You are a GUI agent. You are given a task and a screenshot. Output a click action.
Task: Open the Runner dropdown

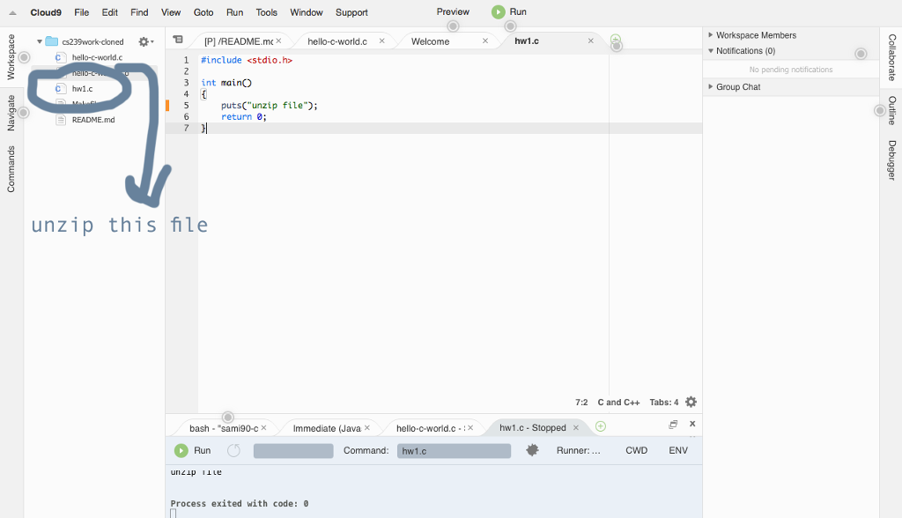[578, 451]
